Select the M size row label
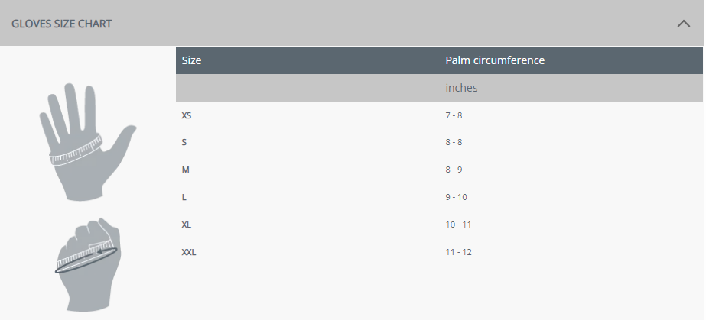The width and height of the screenshot is (706, 320). click(x=185, y=170)
